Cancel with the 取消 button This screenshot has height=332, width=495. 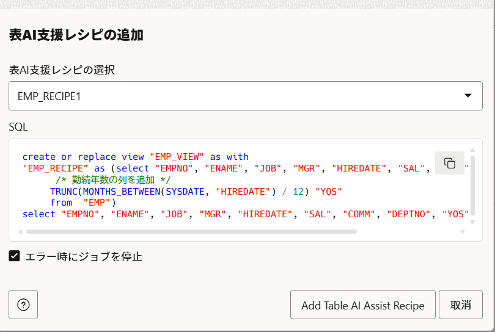(461, 305)
